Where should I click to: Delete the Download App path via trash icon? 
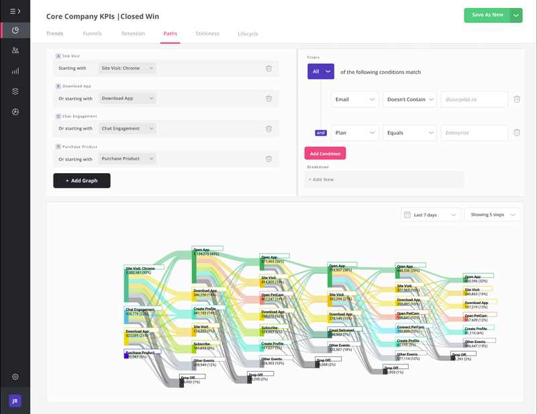pyautogui.click(x=268, y=98)
